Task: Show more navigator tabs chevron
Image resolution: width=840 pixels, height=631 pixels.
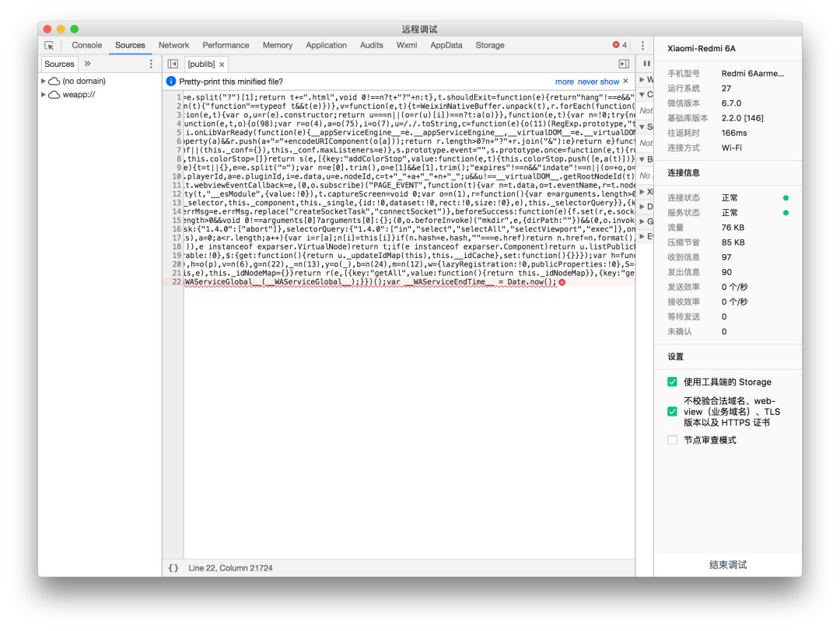Action: click(x=87, y=64)
